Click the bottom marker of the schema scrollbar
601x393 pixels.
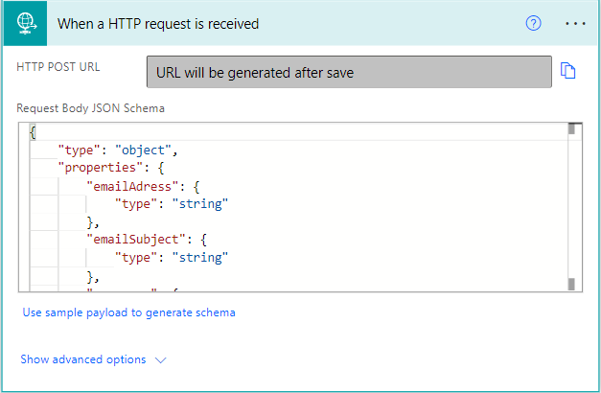click(572, 285)
